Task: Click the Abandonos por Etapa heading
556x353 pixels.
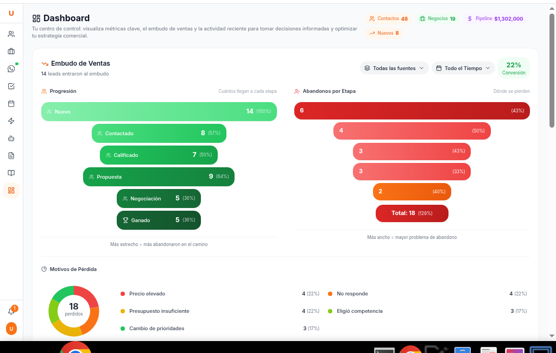Action: tap(329, 91)
